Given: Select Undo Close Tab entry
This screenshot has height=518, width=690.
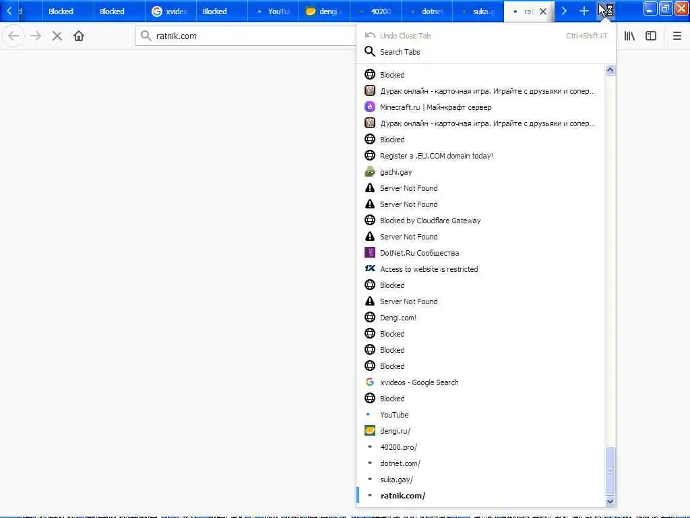Looking at the screenshot, I should pos(486,36).
